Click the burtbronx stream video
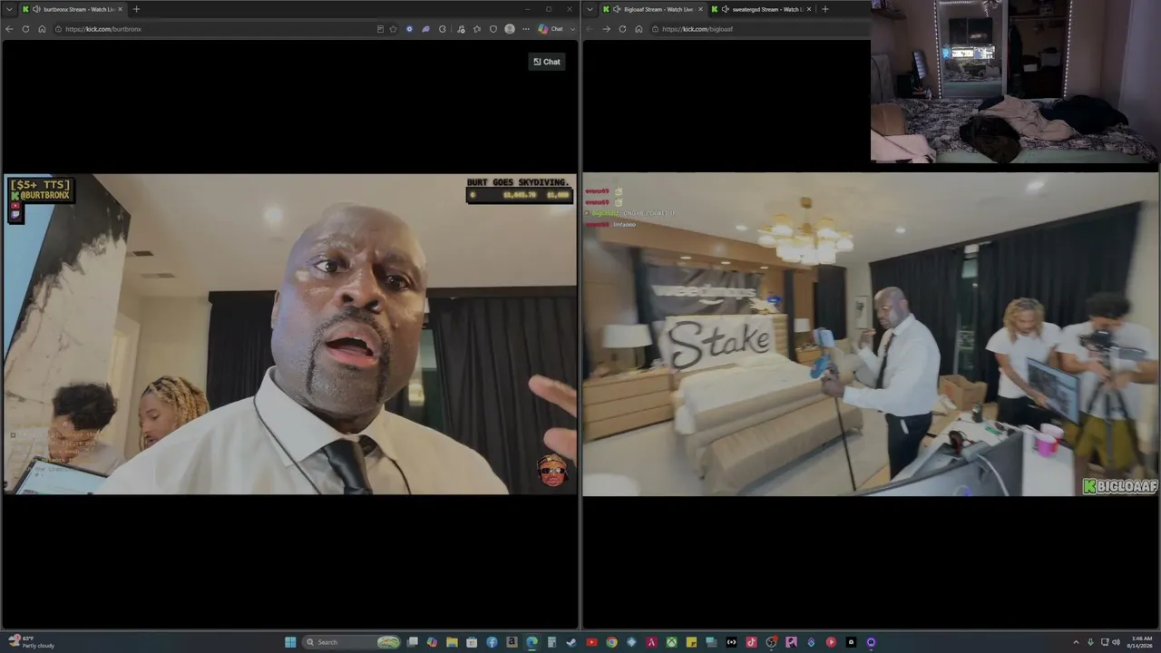Screen dimensions: 1161x653 (290, 334)
